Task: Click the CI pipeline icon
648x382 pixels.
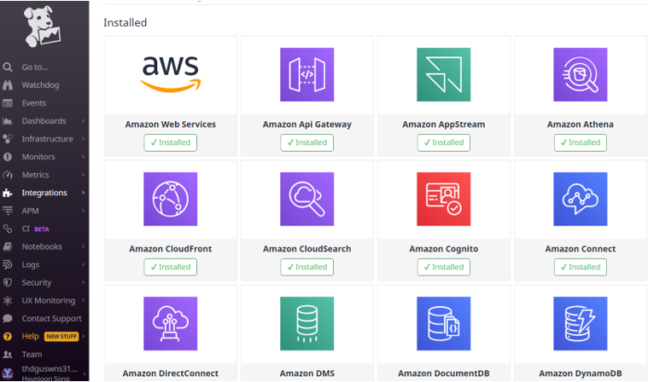Action: 8,229
